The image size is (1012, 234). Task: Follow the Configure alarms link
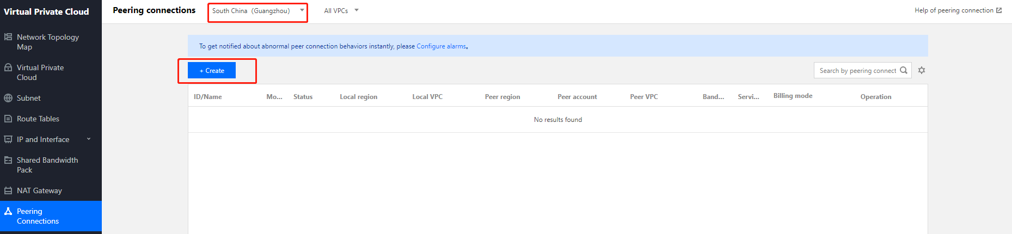[441, 46]
